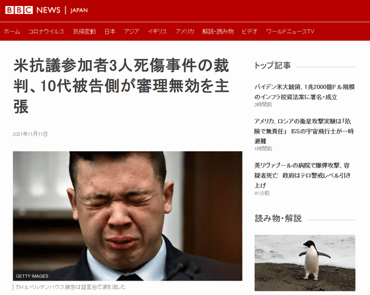Open the NEWS wordmark link
The width and height of the screenshot is (370, 295).
(x=48, y=10)
